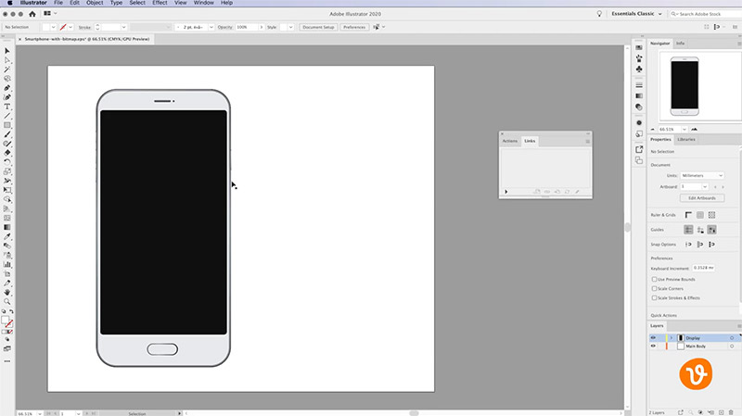The image size is (742, 416).
Task: Select the Pen tool
Action: coord(7,88)
